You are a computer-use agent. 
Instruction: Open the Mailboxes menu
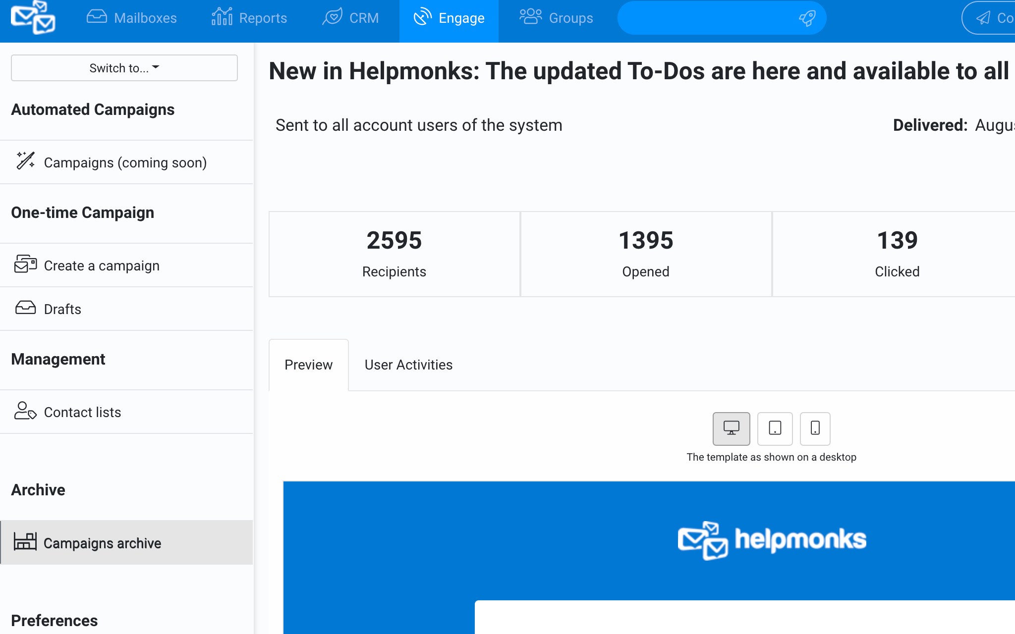tap(132, 18)
